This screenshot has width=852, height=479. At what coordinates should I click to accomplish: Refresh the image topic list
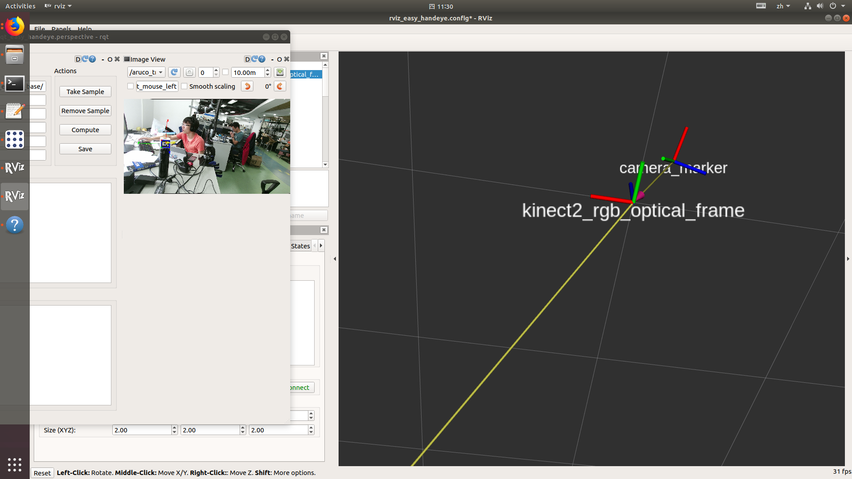174,72
